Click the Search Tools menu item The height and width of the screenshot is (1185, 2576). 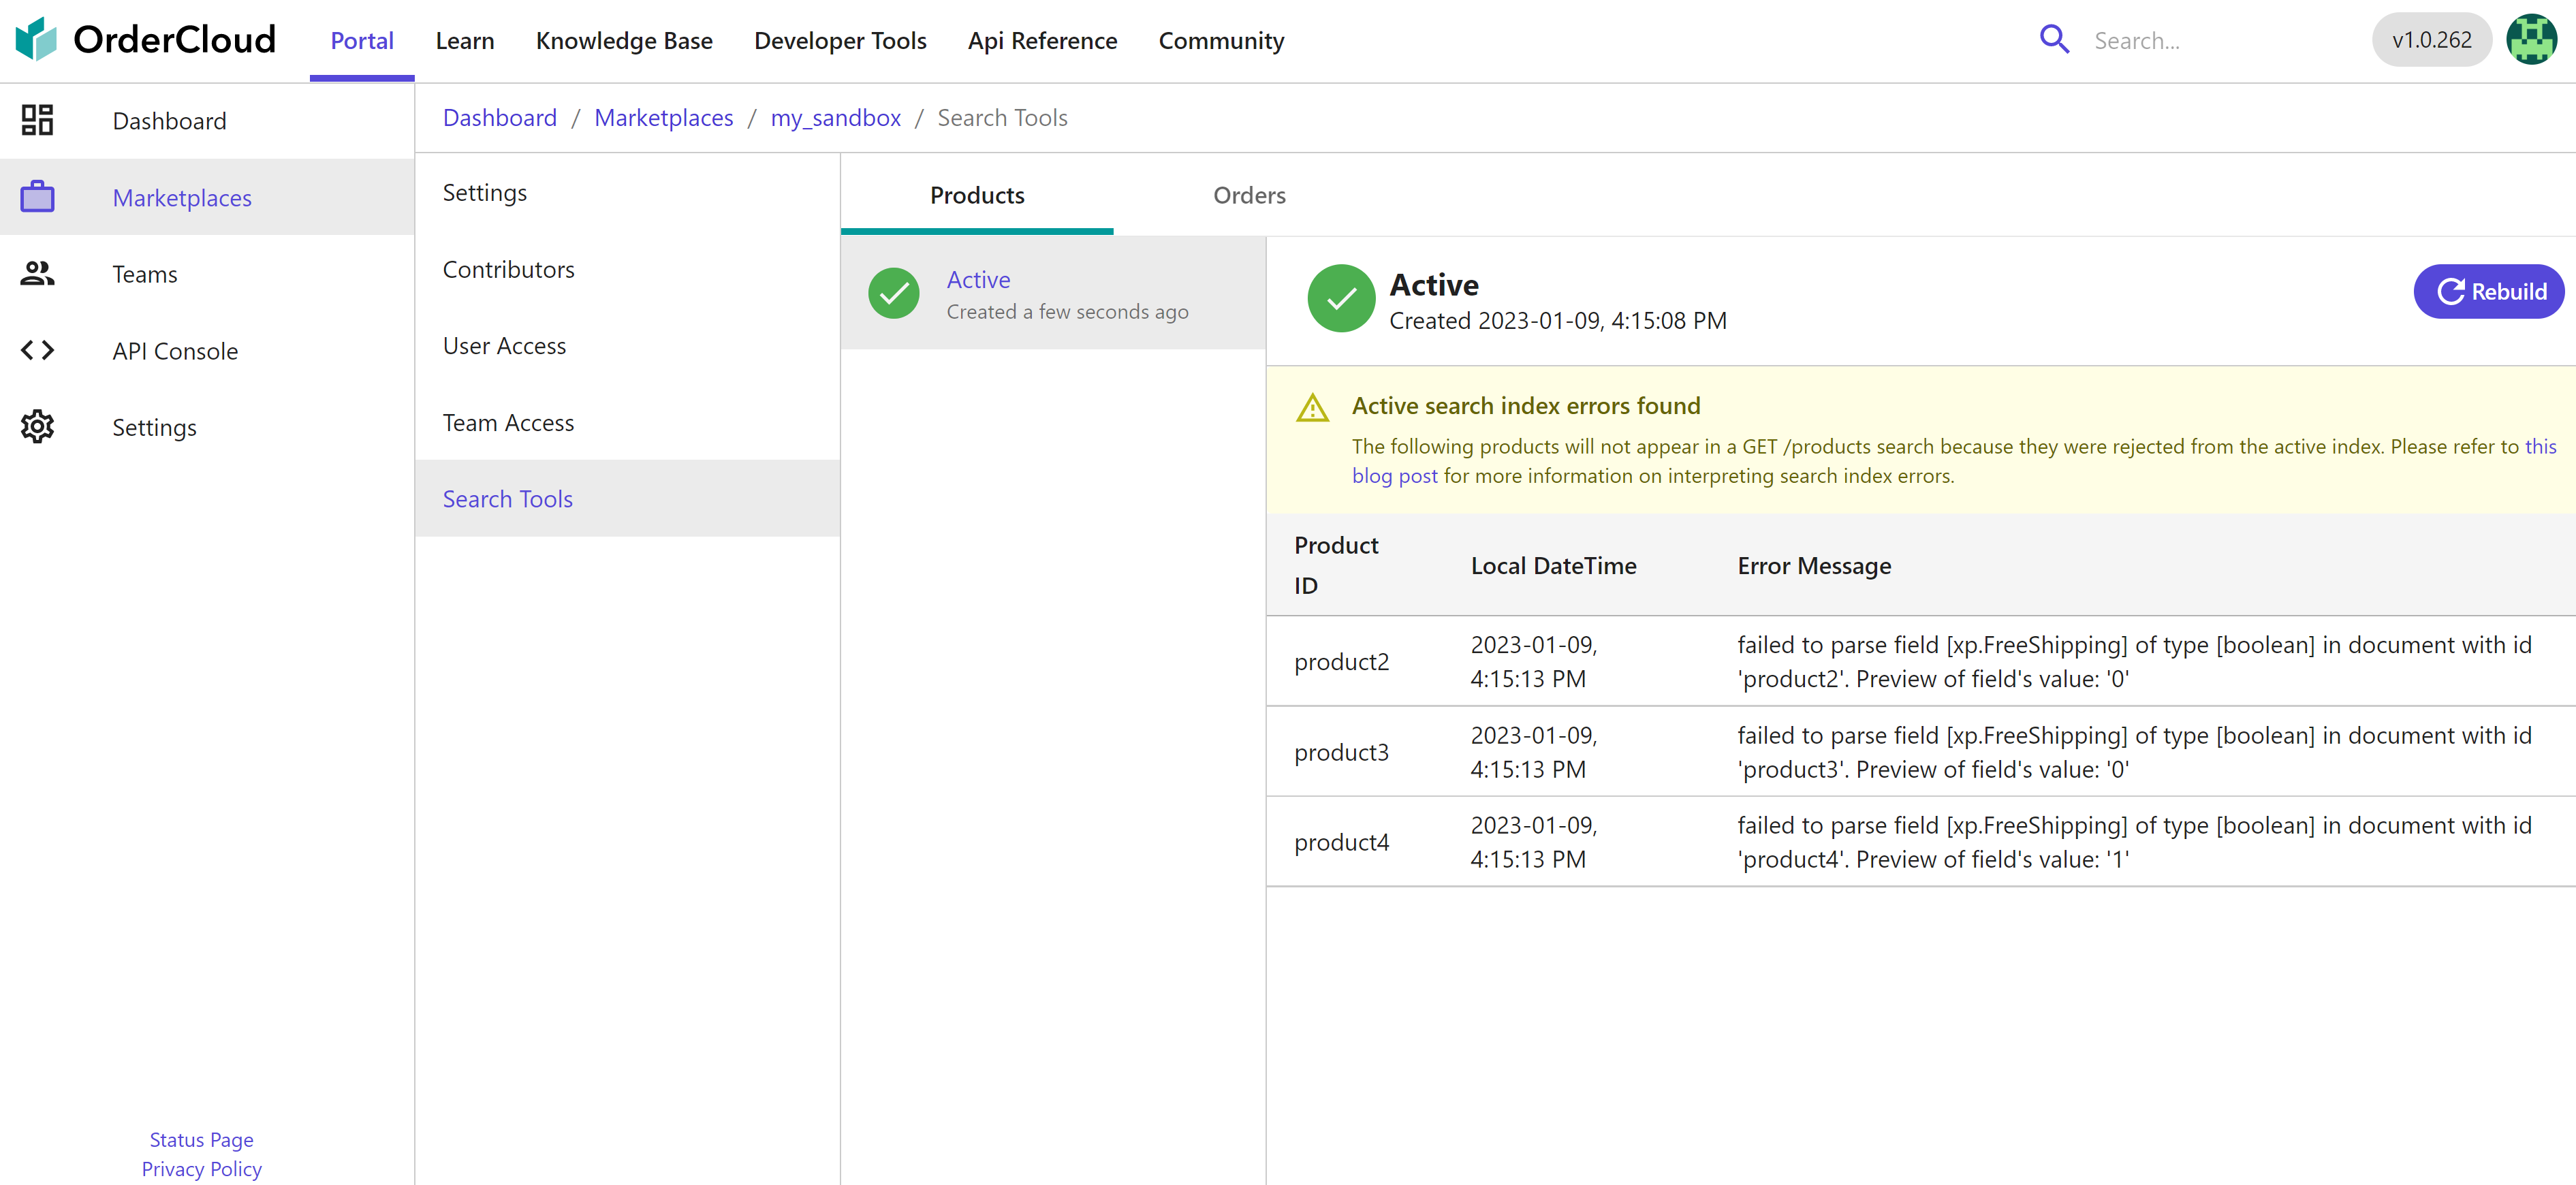coord(506,496)
